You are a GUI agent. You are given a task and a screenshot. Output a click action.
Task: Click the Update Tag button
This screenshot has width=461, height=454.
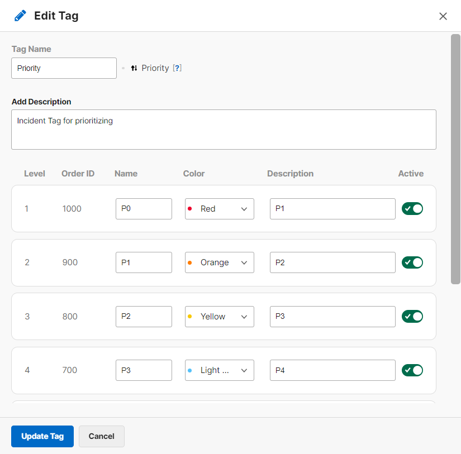tap(42, 436)
